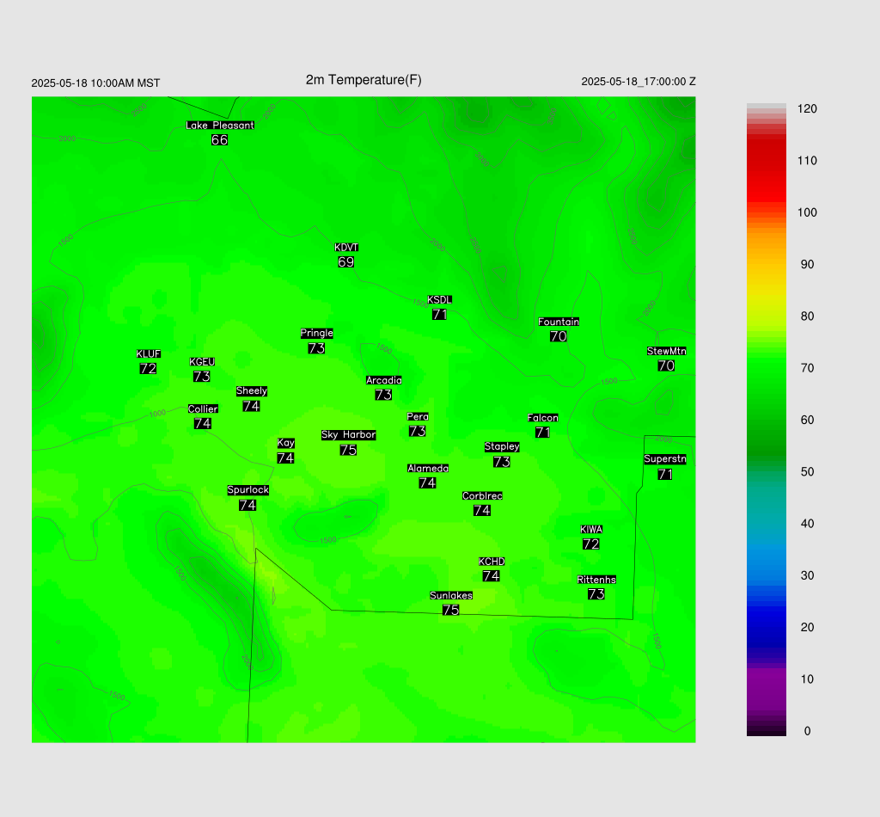Click the 75 value under Sunlakes

[450, 610]
